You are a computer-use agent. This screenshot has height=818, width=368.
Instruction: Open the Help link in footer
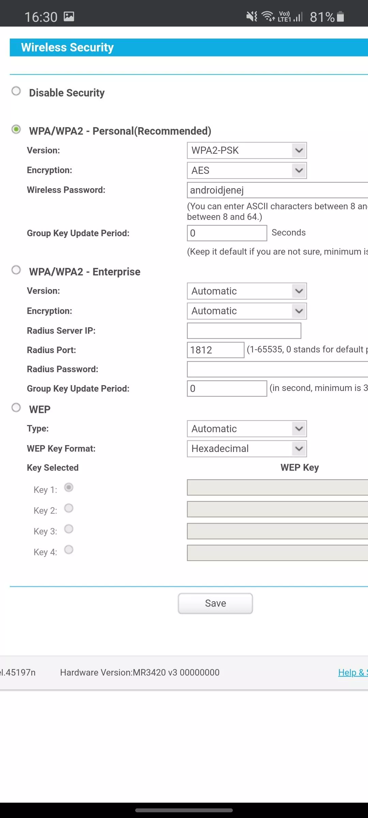click(352, 672)
